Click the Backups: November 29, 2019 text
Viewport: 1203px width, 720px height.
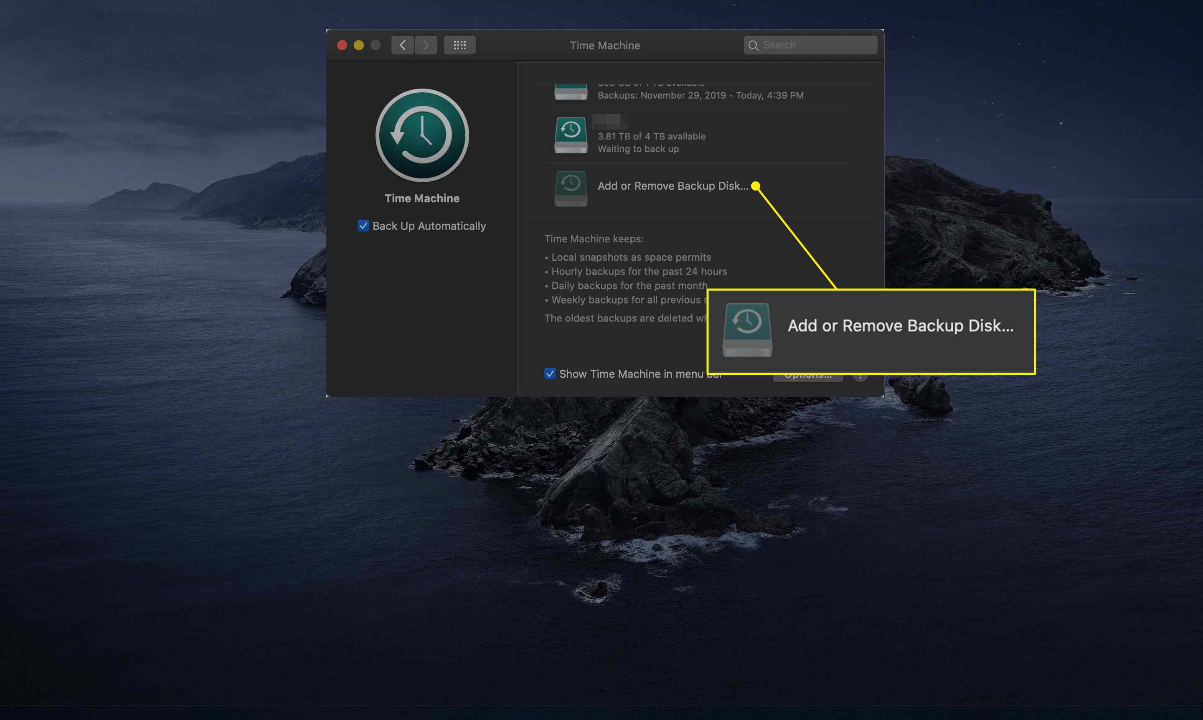pos(700,96)
